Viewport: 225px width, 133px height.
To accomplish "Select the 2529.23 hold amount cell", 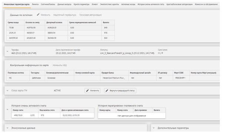I will [x=15, y=33].
